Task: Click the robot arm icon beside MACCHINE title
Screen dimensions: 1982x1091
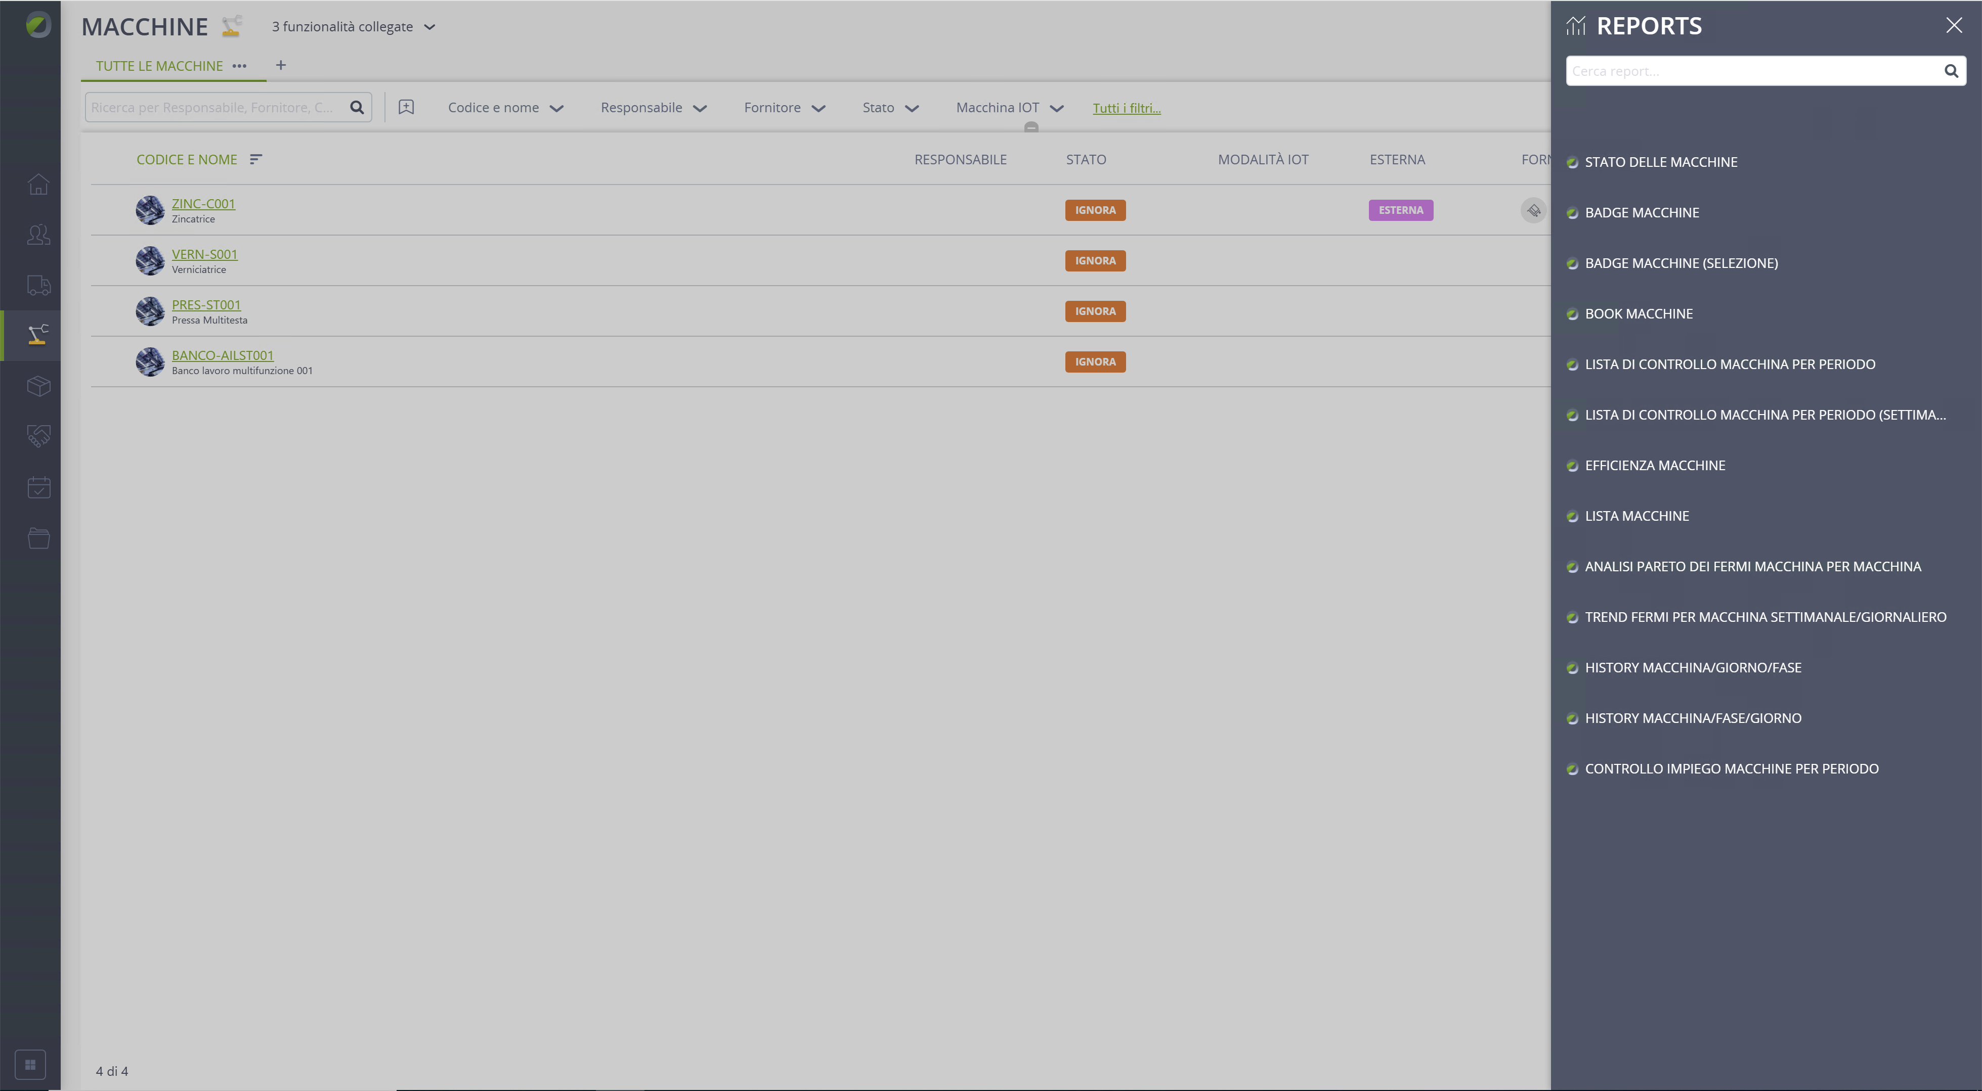Action: pos(232,26)
